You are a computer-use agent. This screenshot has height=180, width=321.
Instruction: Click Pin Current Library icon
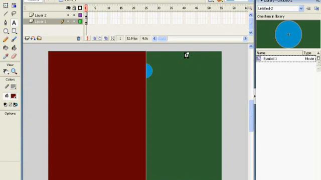(309, 8)
